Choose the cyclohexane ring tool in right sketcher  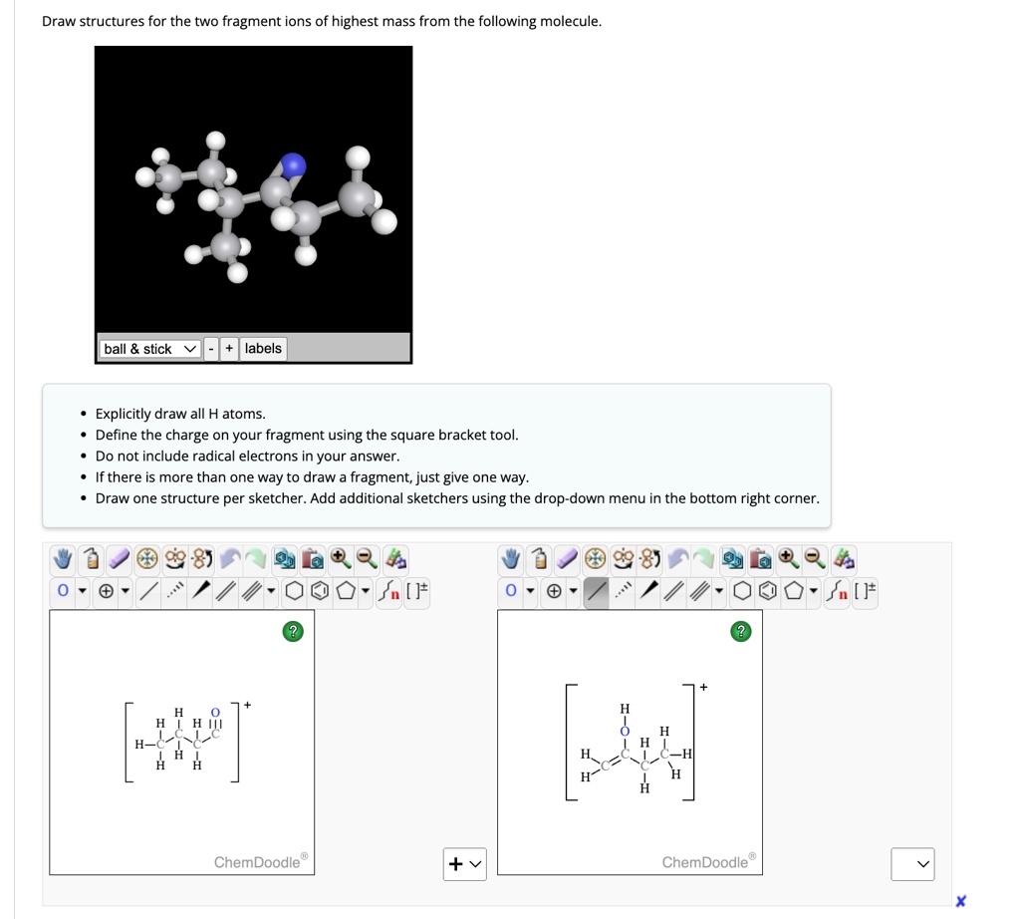(742, 591)
